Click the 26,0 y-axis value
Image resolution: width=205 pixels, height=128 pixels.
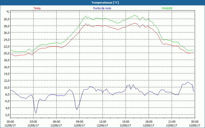[x=7, y=33]
